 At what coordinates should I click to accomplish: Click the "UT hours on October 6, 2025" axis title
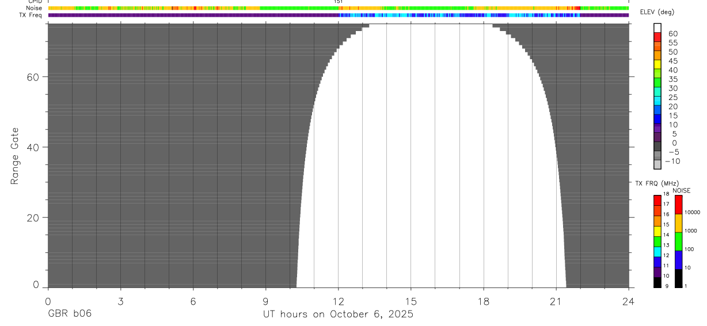[338, 315]
